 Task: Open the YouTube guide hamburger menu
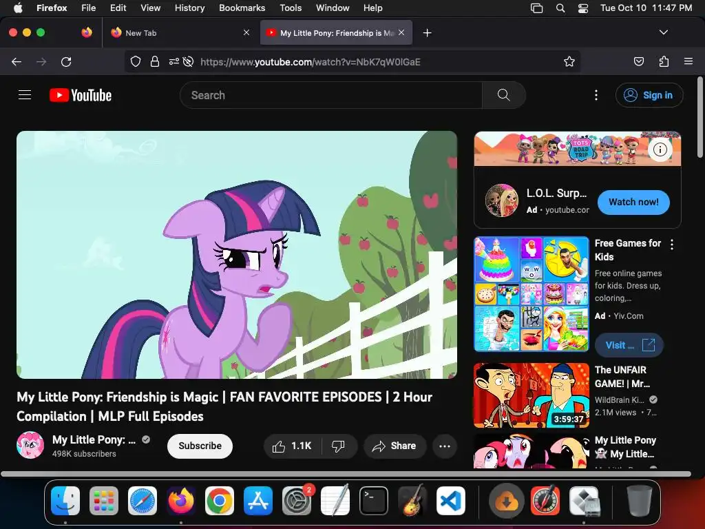(25, 95)
